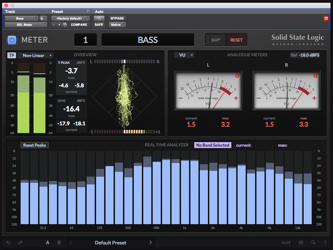Toggle the TP true peak button
Screen dimensions: 333x250
point(12,56)
